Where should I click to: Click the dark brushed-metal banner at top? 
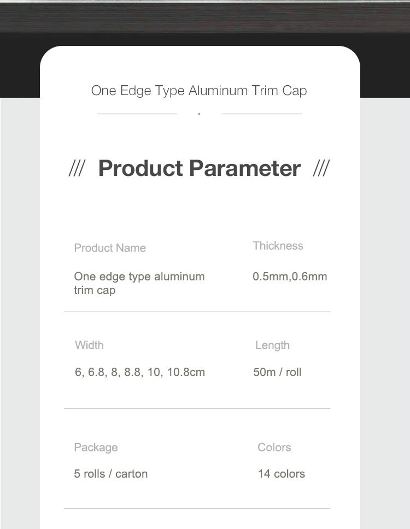coord(205,16)
